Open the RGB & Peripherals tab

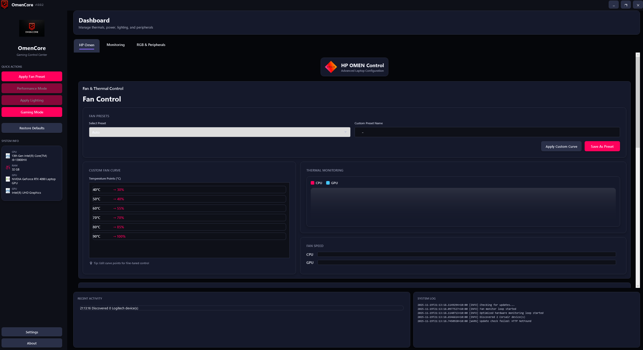click(151, 45)
